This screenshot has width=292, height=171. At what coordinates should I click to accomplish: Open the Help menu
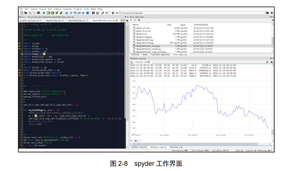100,9
